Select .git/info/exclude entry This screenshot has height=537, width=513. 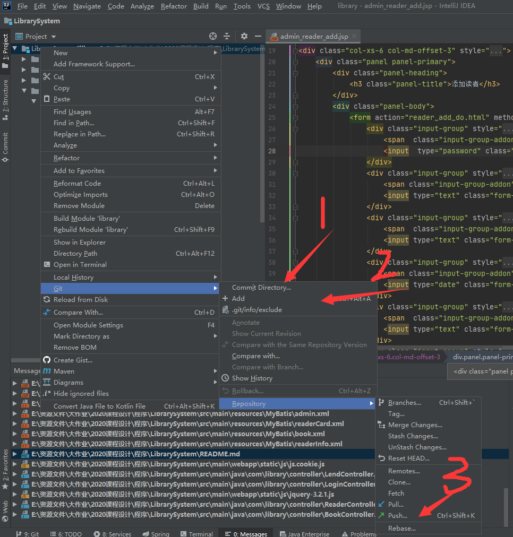point(297,309)
